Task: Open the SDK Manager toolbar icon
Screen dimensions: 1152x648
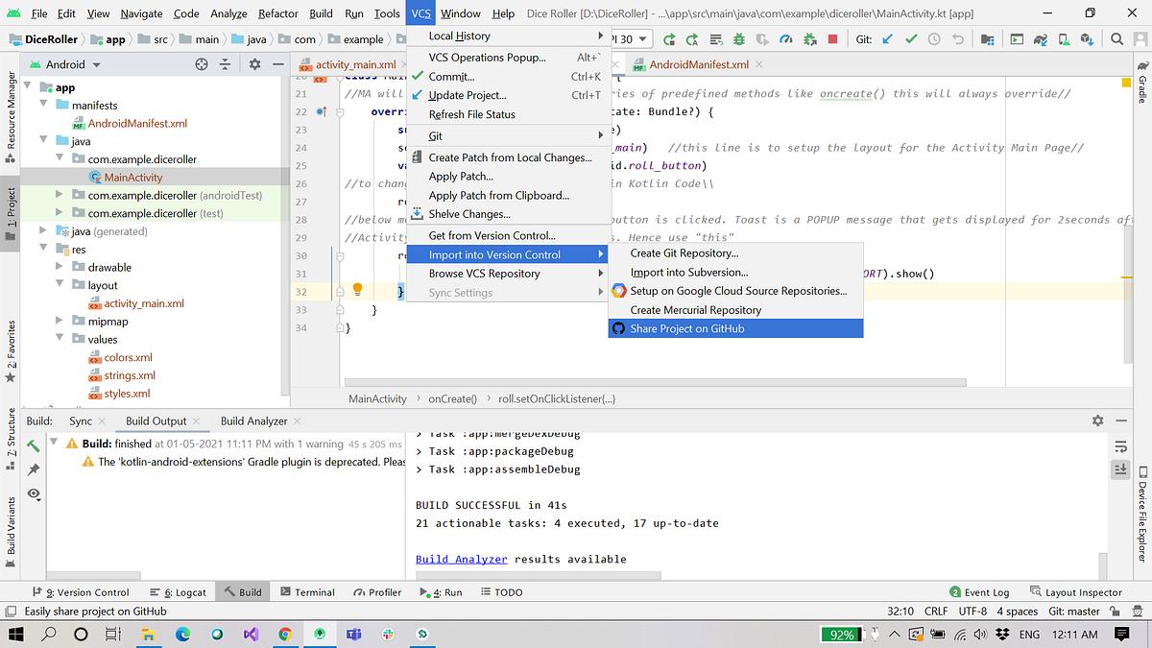Action: [x=1087, y=39]
